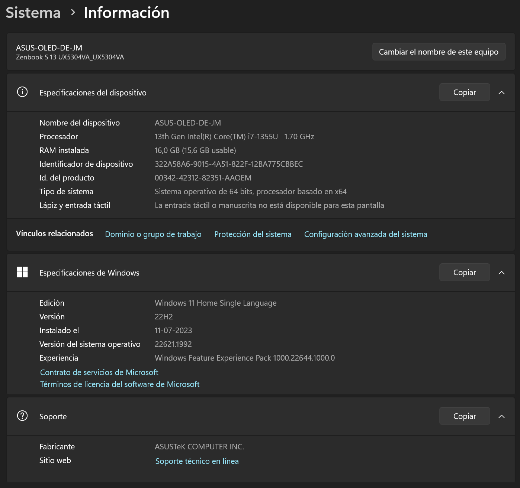Open Configuración avanzada del sistema
This screenshot has width=520, height=488.
[365, 234]
